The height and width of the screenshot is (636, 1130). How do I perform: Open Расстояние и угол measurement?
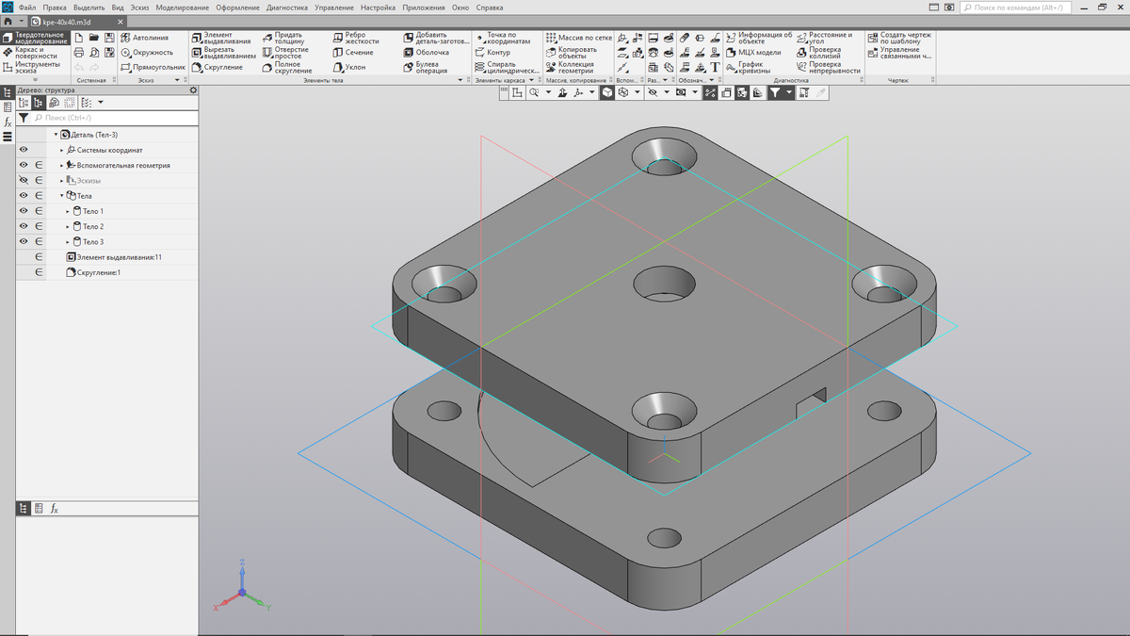coord(824,38)
